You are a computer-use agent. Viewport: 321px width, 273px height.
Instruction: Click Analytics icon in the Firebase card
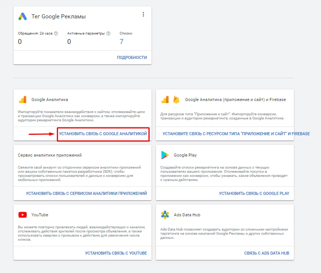tap(165, 100)
